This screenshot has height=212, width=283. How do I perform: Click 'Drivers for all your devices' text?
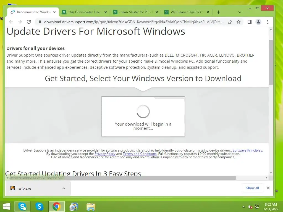click(x=36, y=48)
